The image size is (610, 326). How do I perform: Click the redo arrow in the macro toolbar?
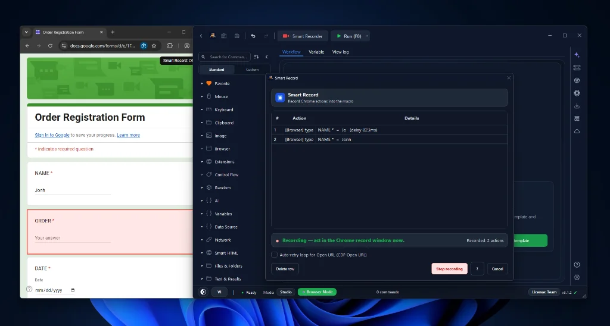pyautogui.click(x=266, y=36)
